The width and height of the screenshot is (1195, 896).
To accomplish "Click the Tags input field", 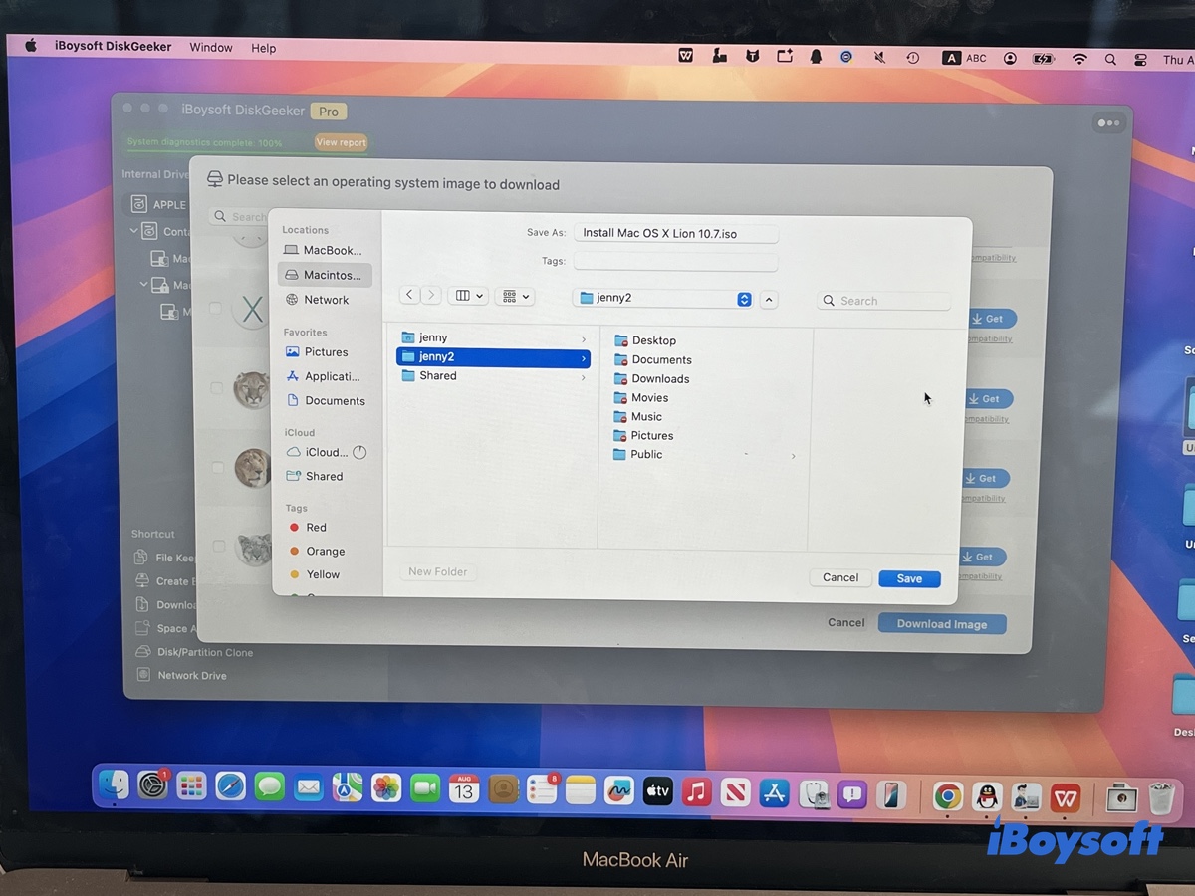I will click(x=676, y=262).
